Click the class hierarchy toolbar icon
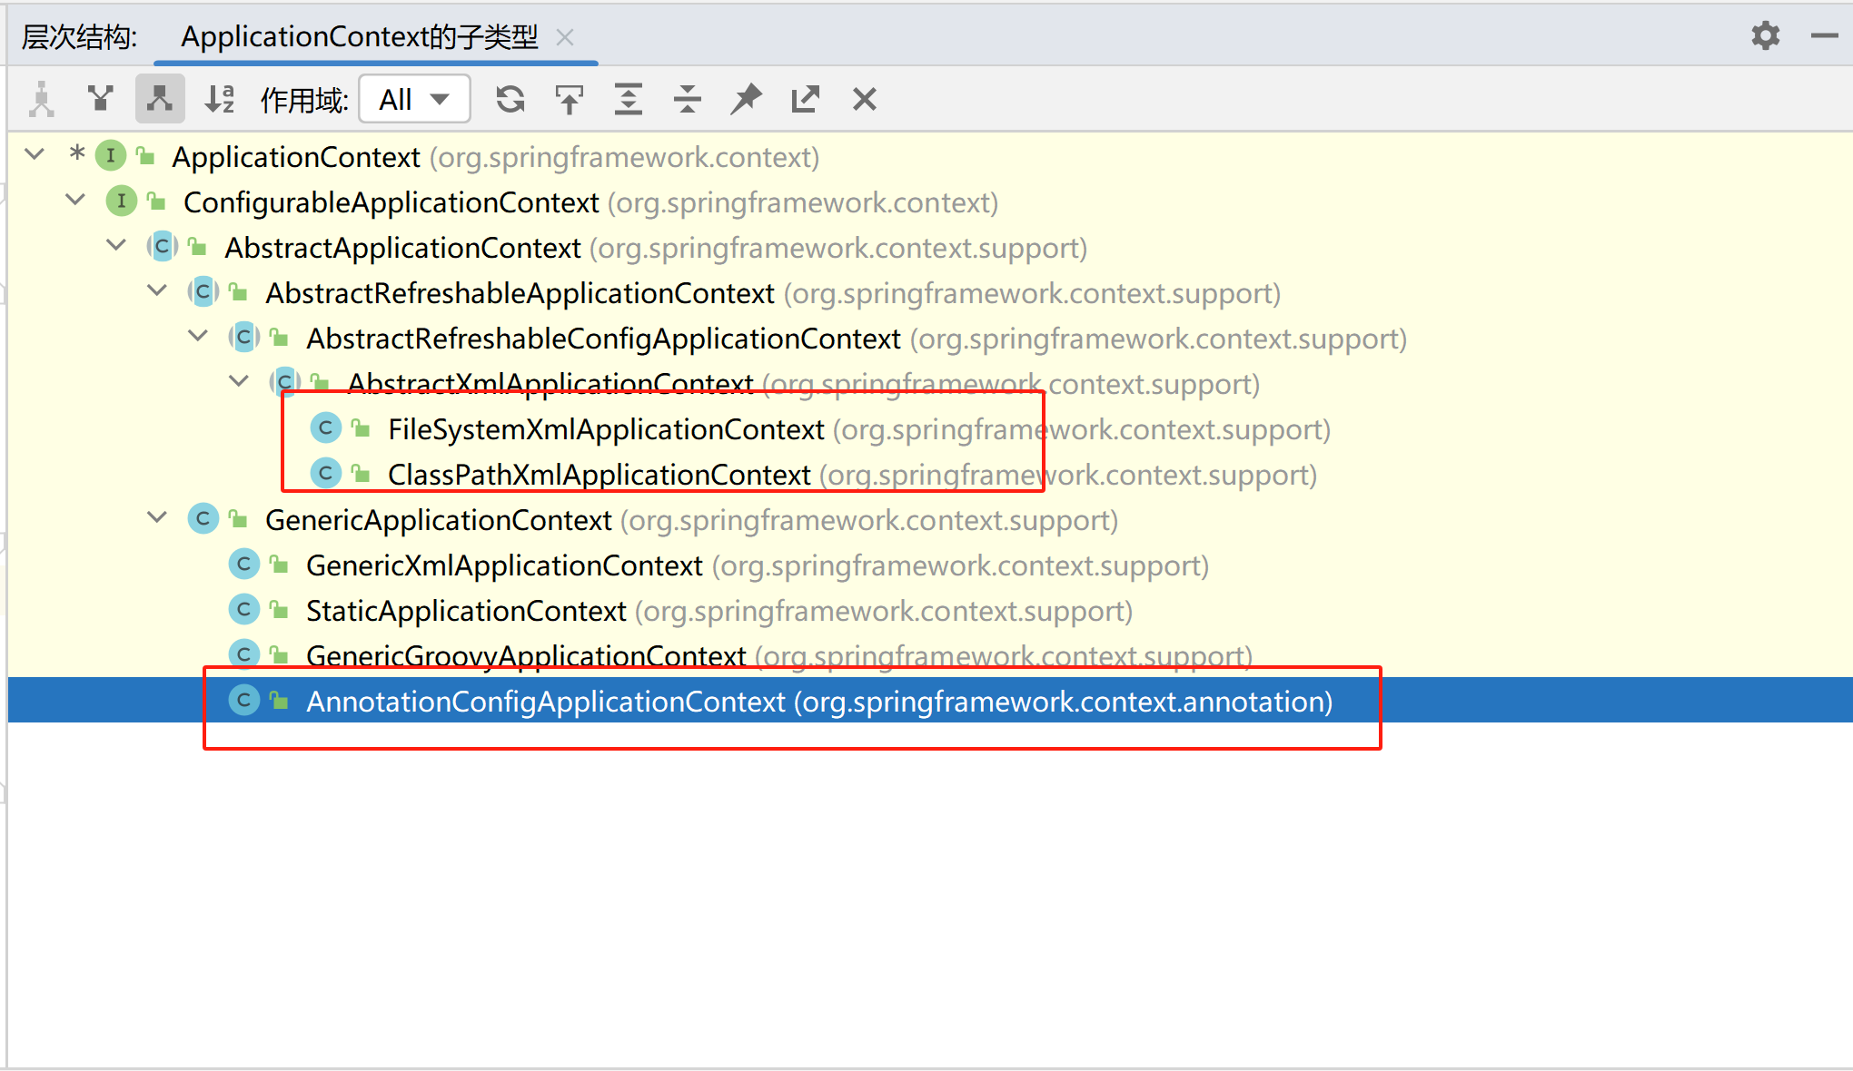Screen dimensions: 1853x1071 42,99
